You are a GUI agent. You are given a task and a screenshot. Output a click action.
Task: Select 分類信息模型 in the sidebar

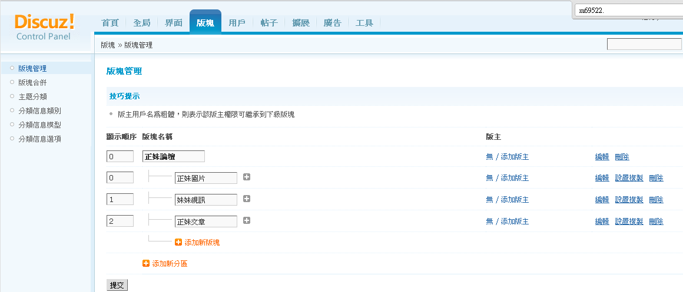point(39,125)
